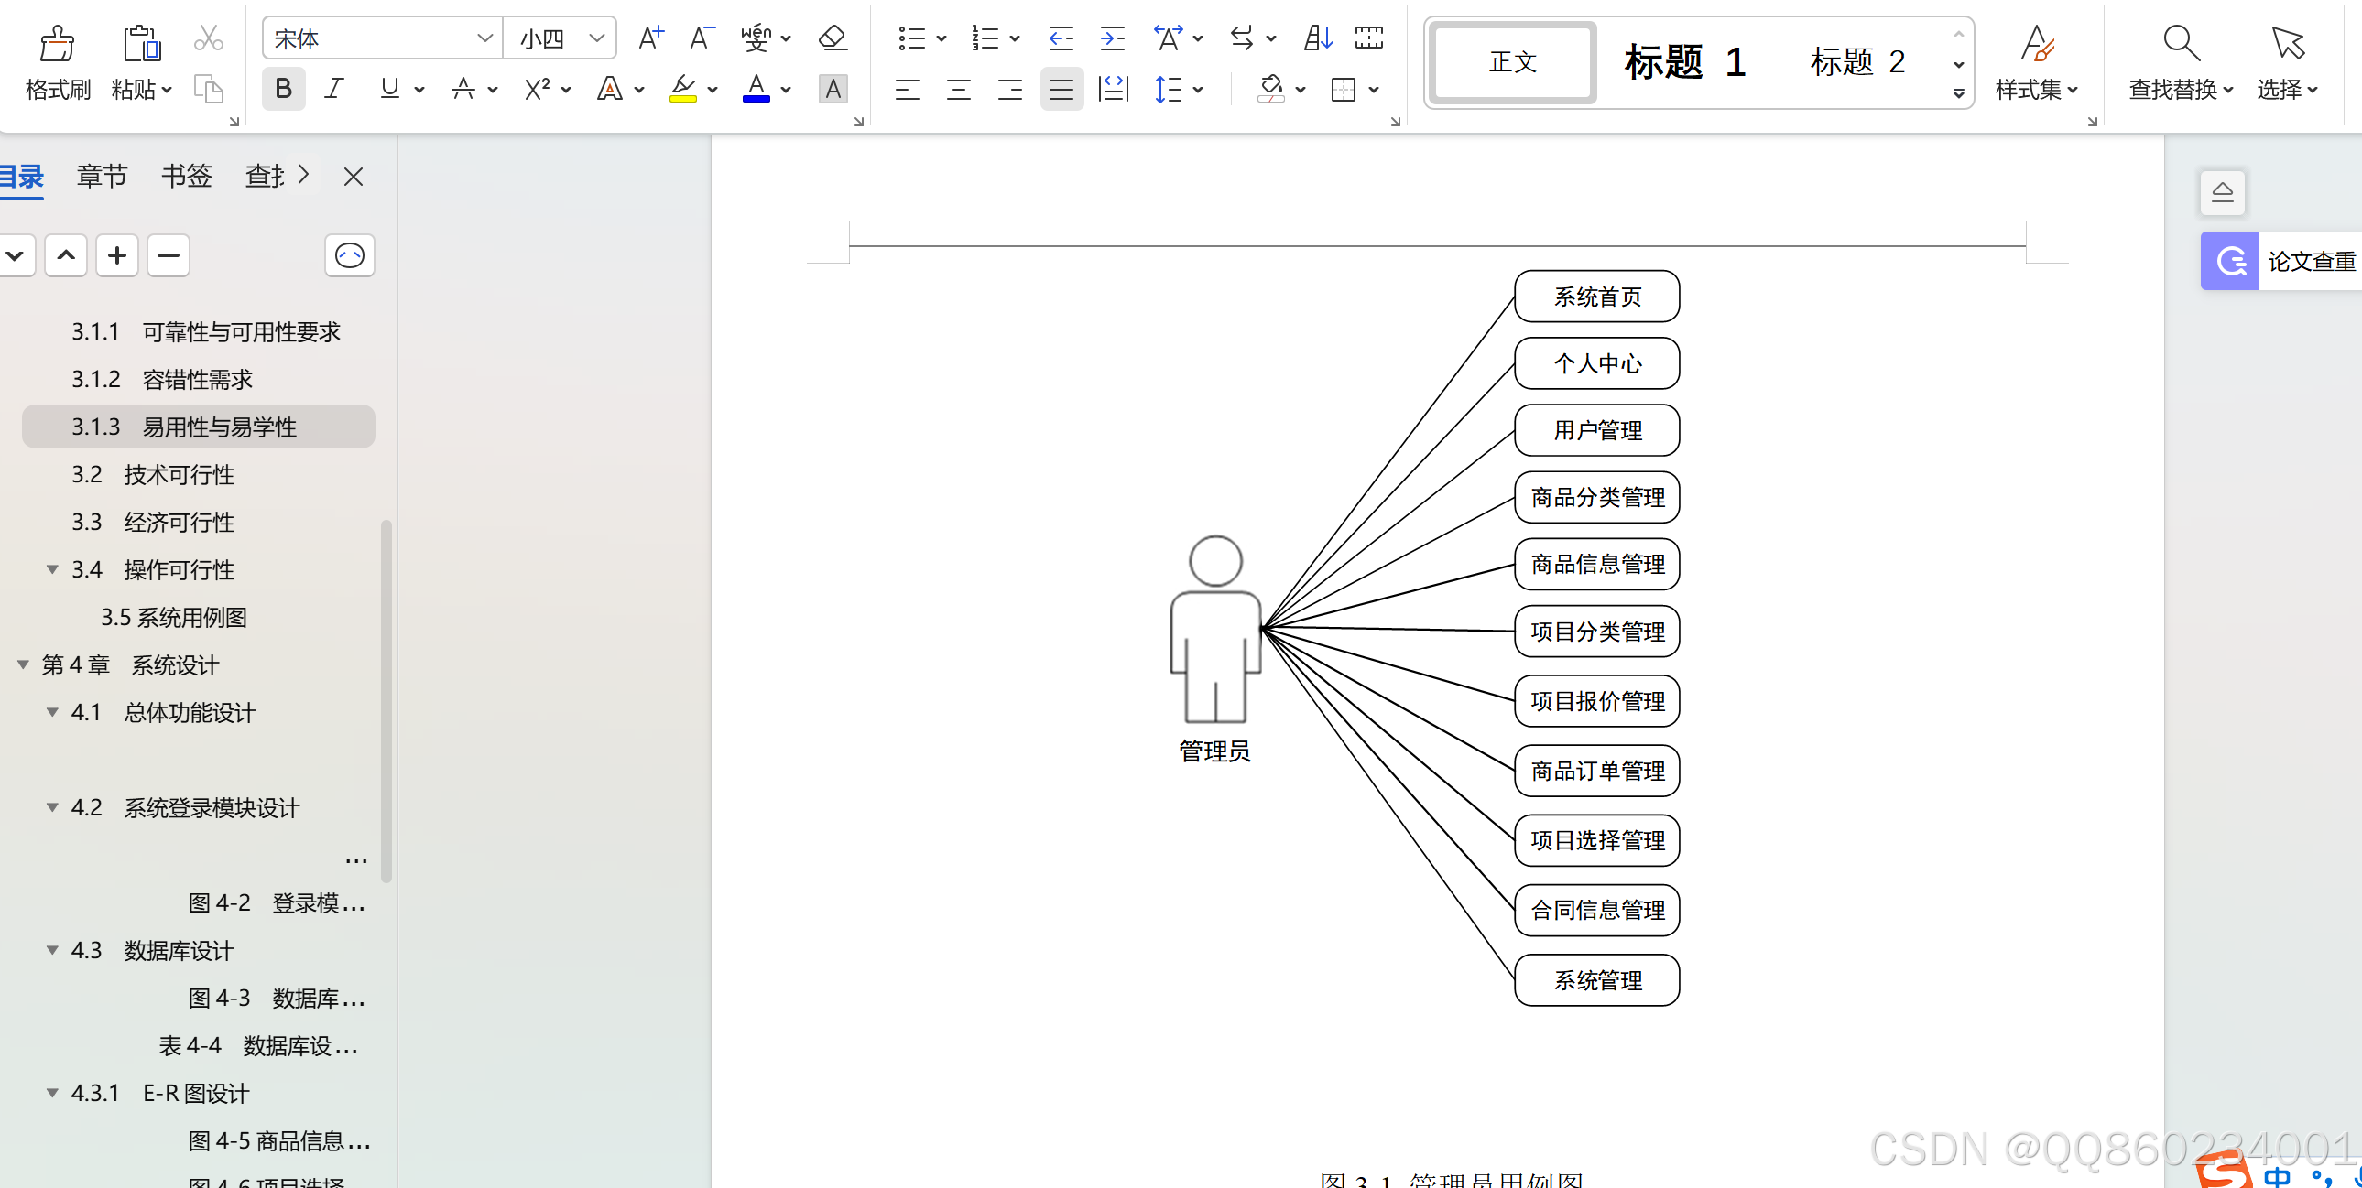This screenshot has height=1188, width=2362.
Task: Toggle italic formatting
Action: pyautogui.click(x=334, y=90)
